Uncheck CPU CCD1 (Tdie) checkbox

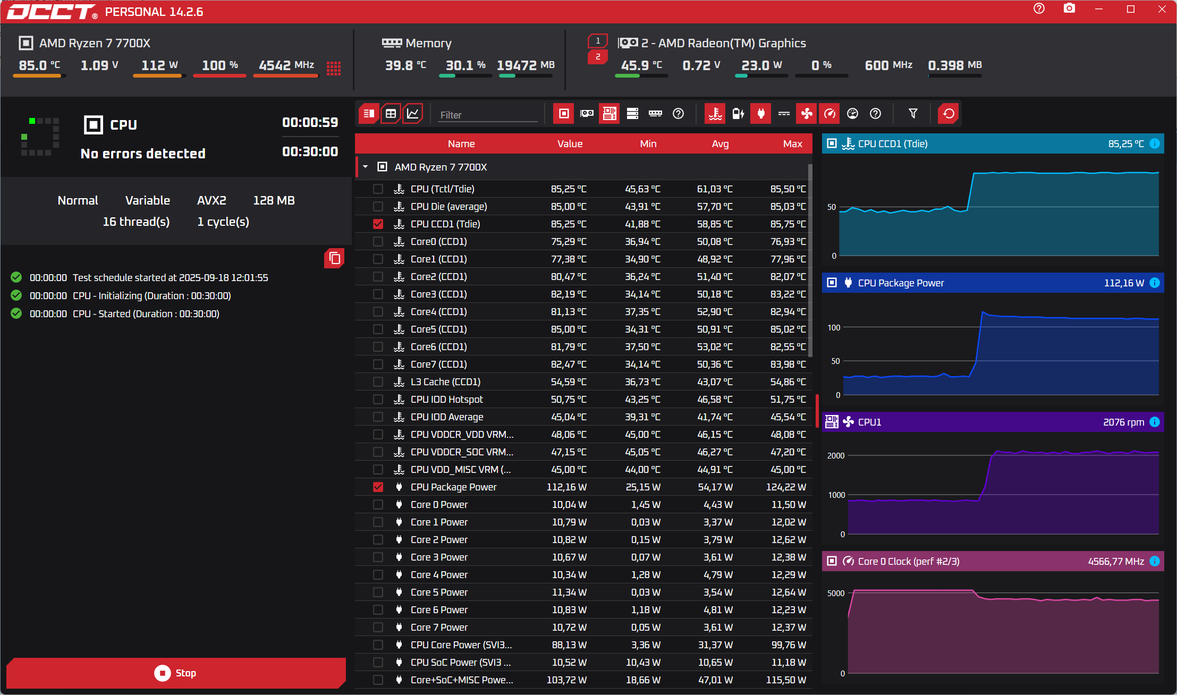378,224
